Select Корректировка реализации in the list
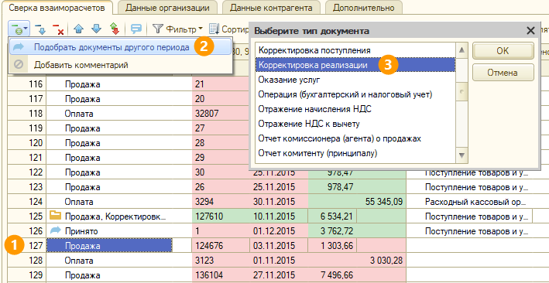549x283 pixels. [x=355, y=65]
